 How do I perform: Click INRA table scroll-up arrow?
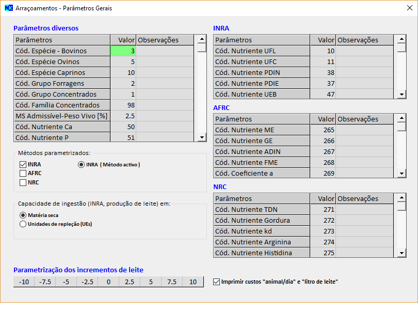[401, 39]
